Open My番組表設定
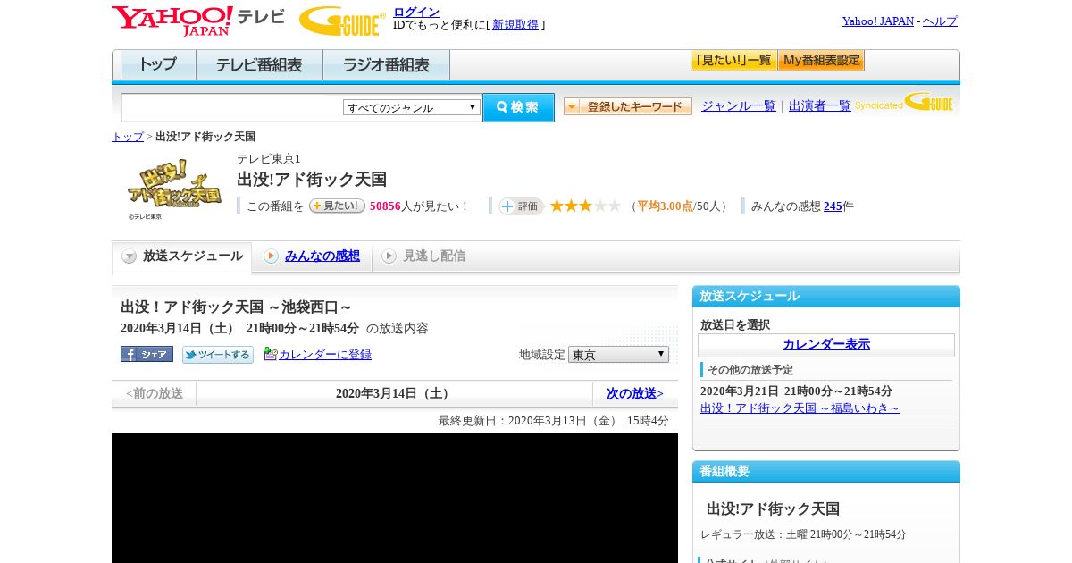Viewport: 1072px width, 563px height. (x=821, y=61)
